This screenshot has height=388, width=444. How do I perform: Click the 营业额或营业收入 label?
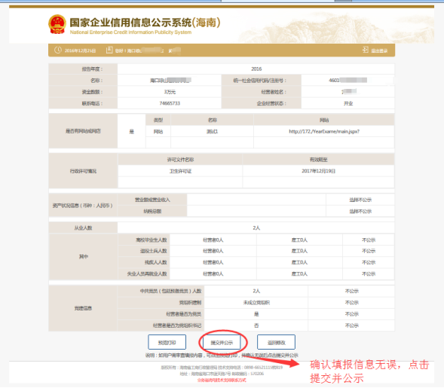[152, 200]
